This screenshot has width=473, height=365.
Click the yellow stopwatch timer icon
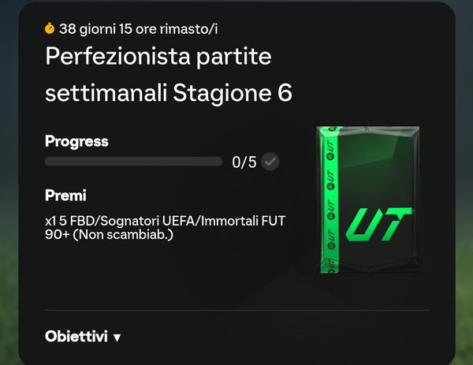coord(50,28)
